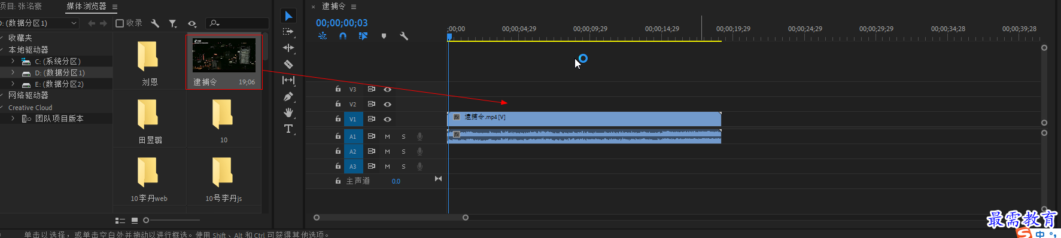Viewport: 1061px width, 238px height.
Task: Expand the D: (数据分区1) drive
Action: coord(13,72)
